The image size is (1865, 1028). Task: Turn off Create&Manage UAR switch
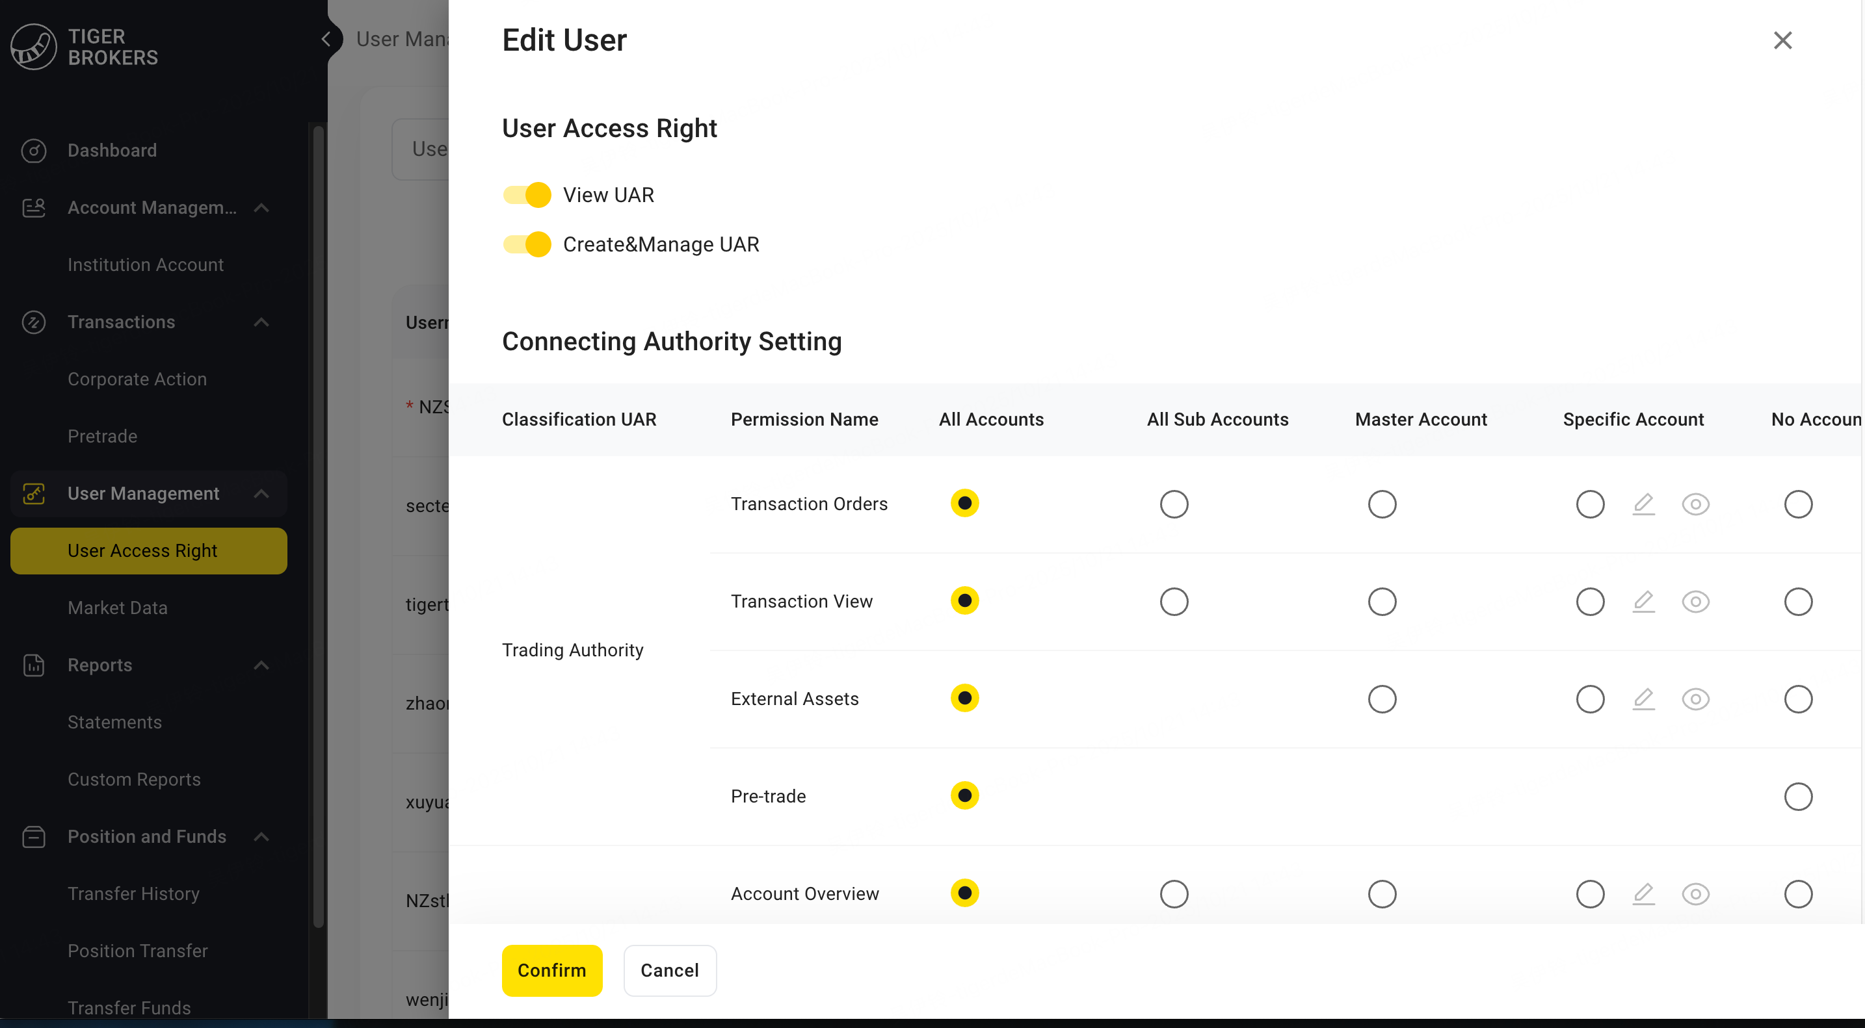[x=527, y=244]
